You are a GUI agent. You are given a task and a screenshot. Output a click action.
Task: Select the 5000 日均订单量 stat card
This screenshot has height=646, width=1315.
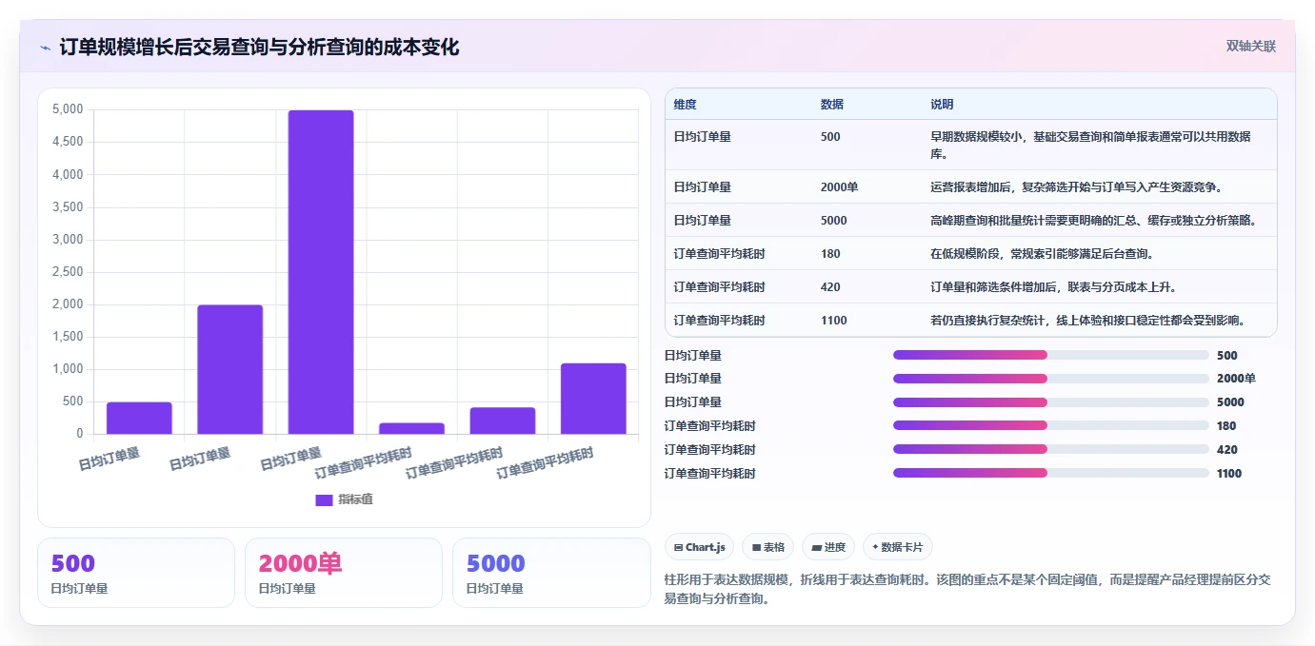tap(551, 573)
